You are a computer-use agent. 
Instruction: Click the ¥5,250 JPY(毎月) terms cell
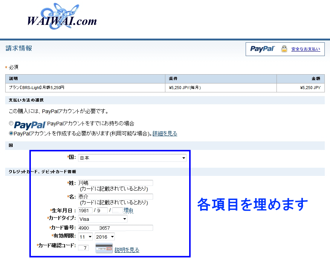click(221, 88)
